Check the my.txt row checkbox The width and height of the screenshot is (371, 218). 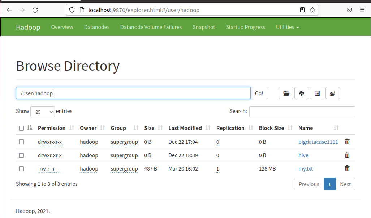coord(21,169)
